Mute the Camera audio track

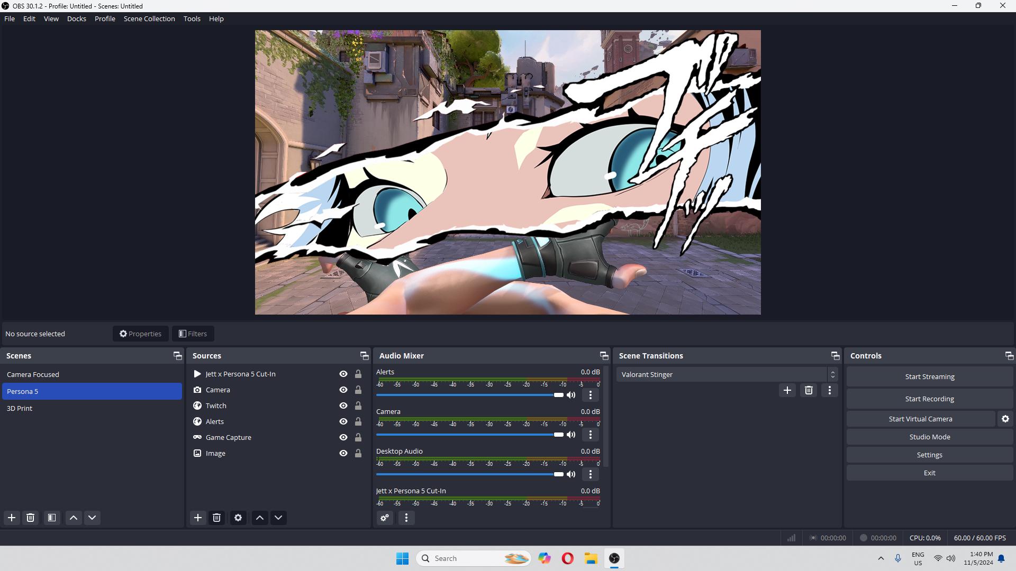coord(571,434)
